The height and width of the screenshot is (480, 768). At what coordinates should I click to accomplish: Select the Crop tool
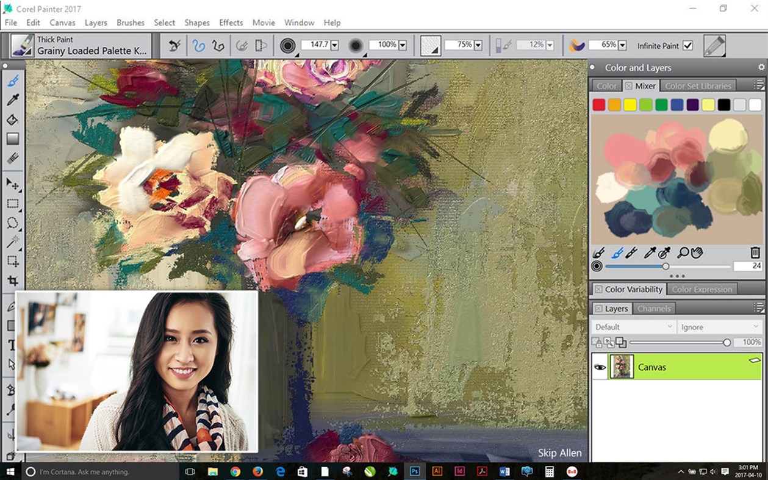click(x=12, y=281)
